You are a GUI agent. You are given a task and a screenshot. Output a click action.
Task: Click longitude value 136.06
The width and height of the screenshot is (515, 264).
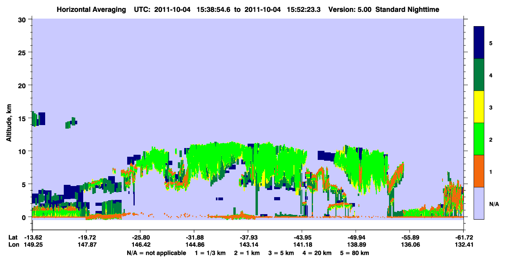click(x=410, y=245)
